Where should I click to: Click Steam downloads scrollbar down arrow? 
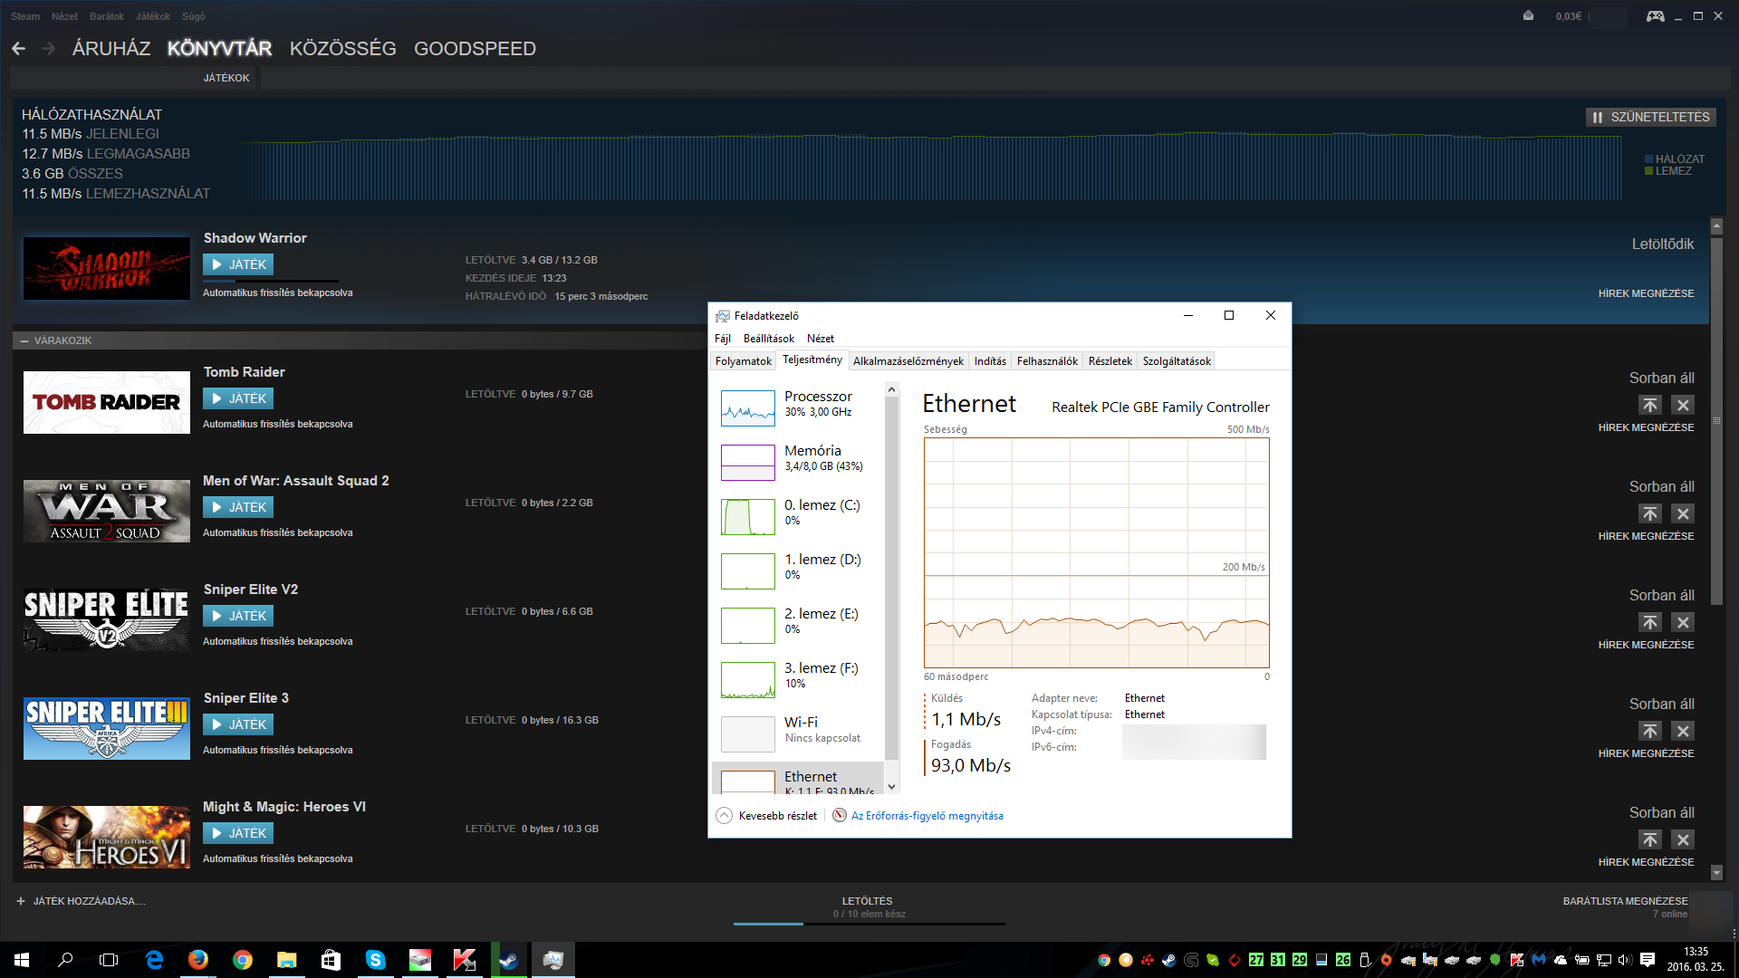point(1716,873)
